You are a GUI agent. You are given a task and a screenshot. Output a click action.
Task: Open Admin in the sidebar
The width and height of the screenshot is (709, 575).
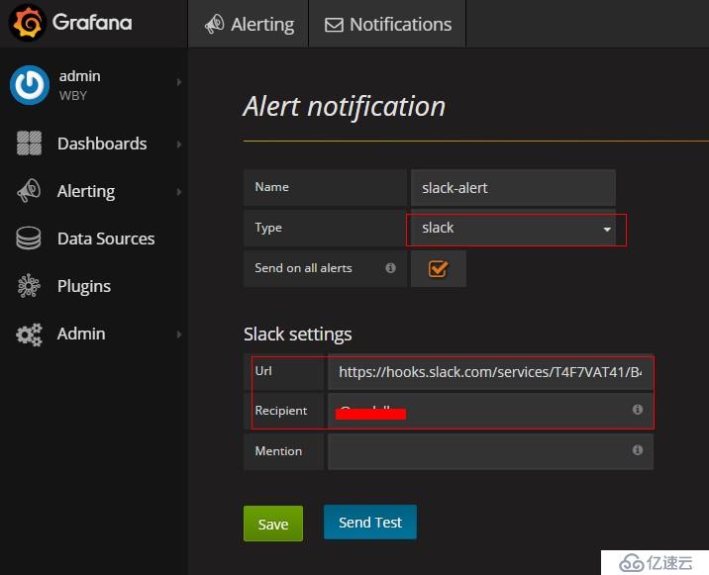(81, 334)
